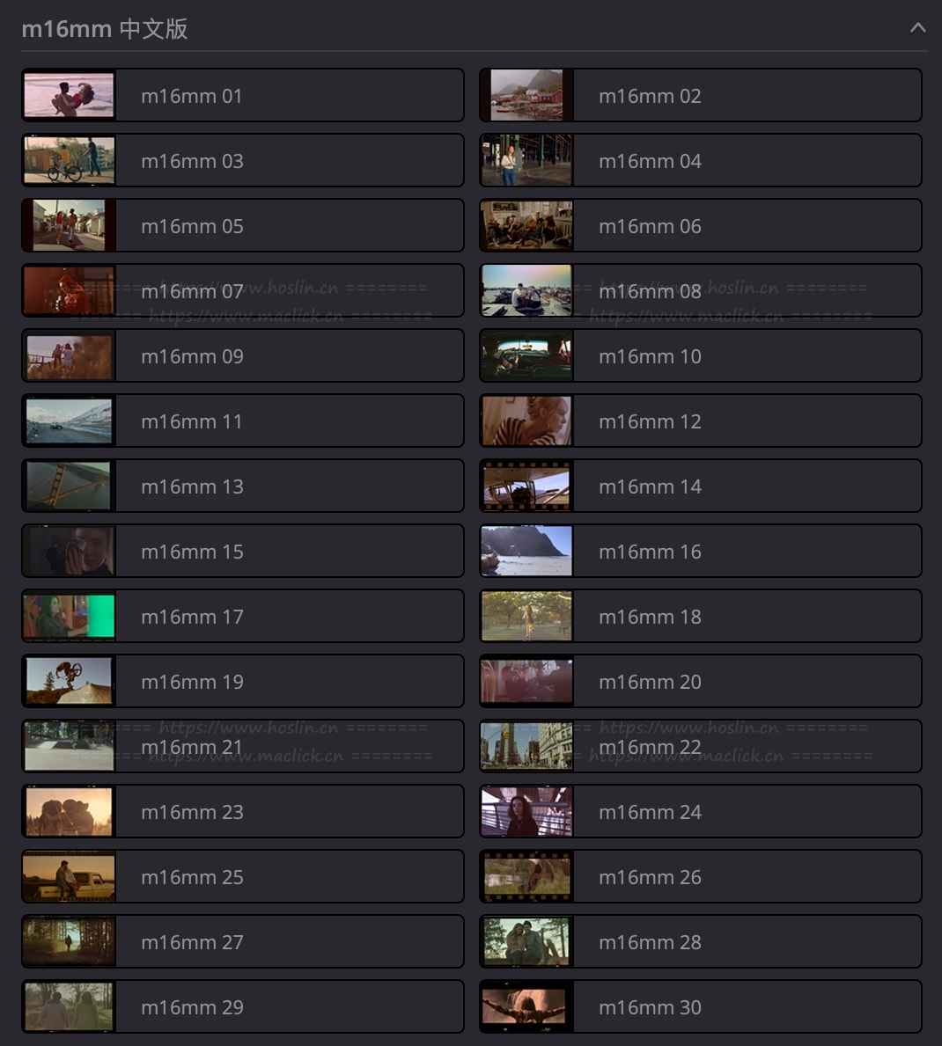
Task: Collapse the m16mm 中文版 group chevron
Action: pos(918,28)
